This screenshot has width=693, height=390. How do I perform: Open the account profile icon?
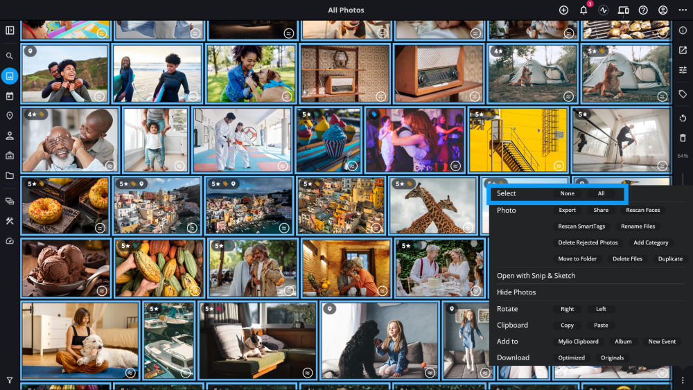663,10
